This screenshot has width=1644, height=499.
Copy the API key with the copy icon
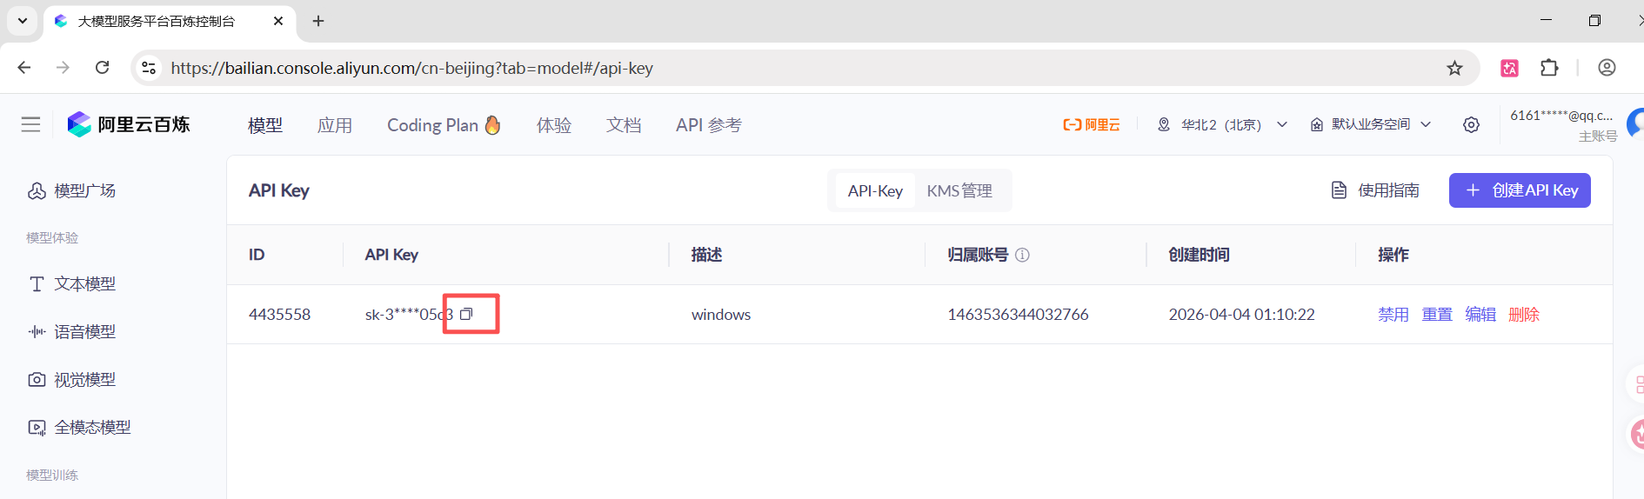[466, 314]
